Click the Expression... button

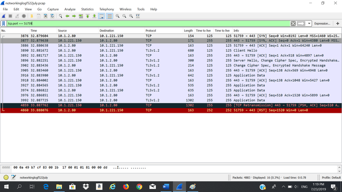tap(322, 23)
